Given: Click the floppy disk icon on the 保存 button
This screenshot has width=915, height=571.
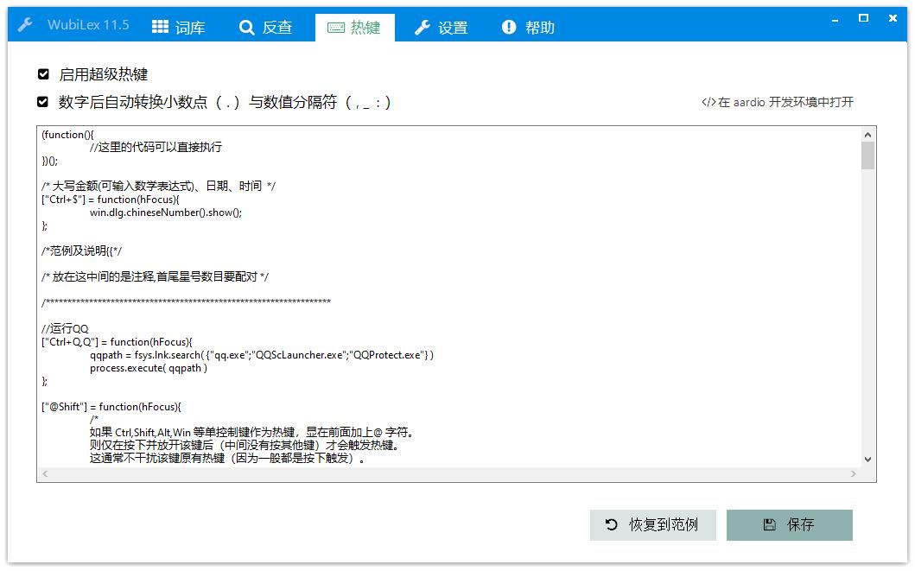Looking at the screenshot, I should (767, 524).
